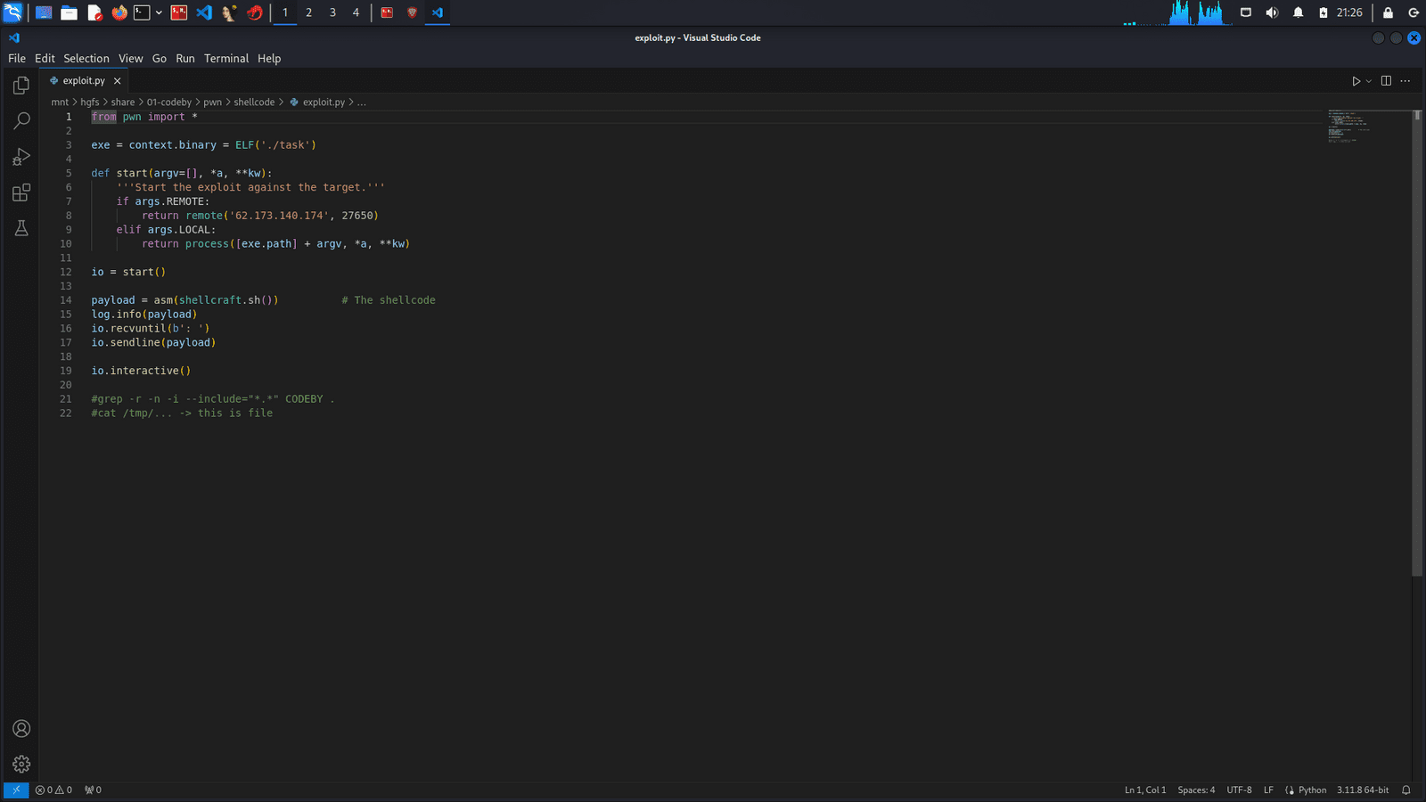Open the editor More Actions ellipsis menu
Viewport: 1426px width, 802px height.
(x=1406, y=81)
